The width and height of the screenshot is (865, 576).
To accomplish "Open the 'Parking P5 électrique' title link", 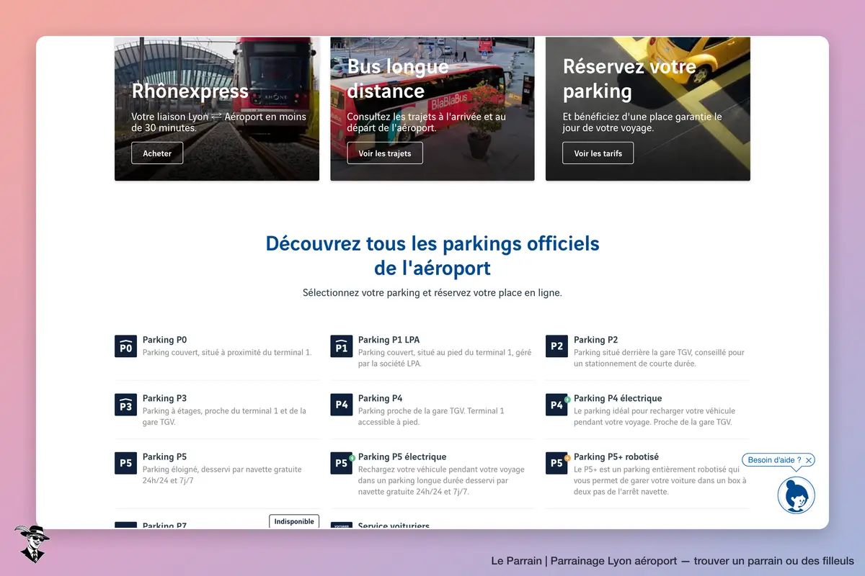I will pyautogui.click(x=402, y=456).
